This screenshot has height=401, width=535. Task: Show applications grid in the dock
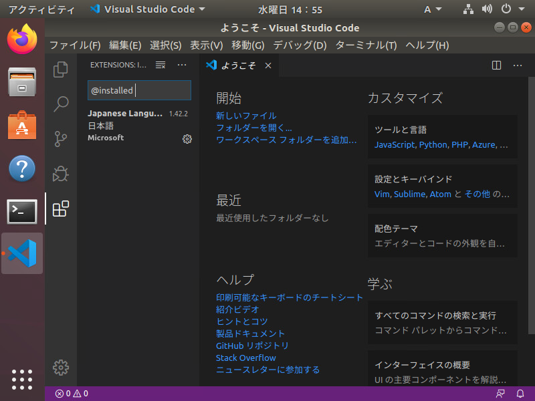pos(22,380)
